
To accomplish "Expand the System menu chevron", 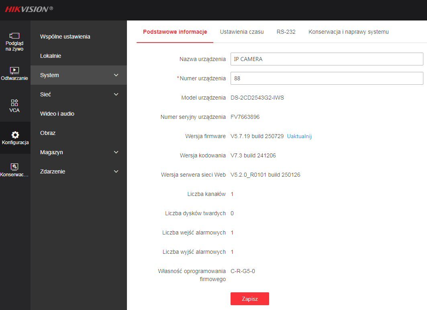I will pyautogui.click(x=116, y=75).
